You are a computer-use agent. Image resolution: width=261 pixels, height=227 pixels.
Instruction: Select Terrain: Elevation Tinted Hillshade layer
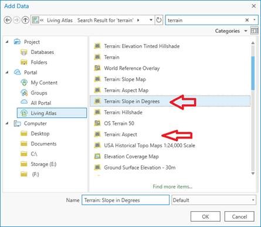click(141, 46)
